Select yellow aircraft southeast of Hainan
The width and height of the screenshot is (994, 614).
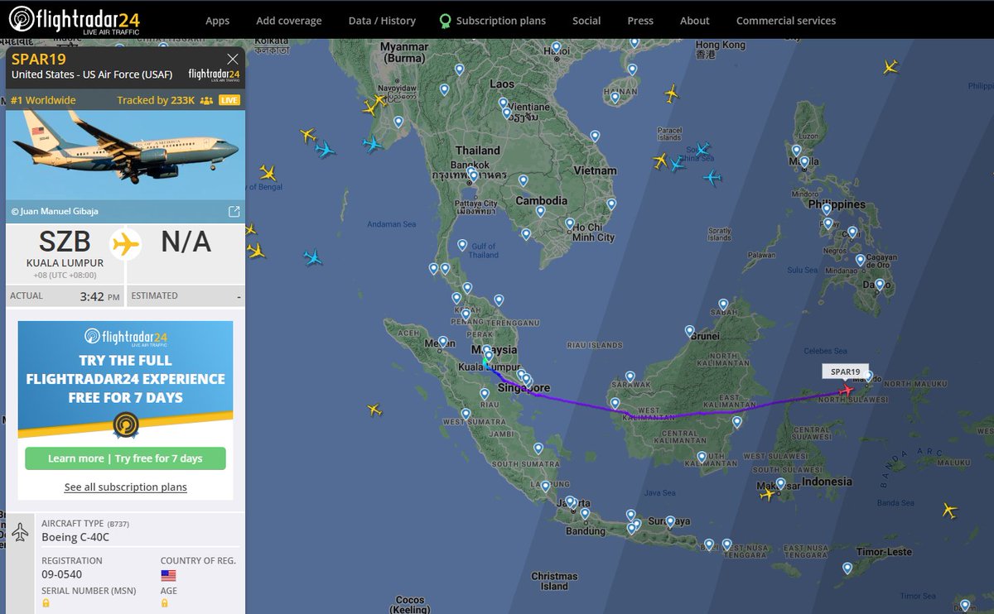coord(671,94)
